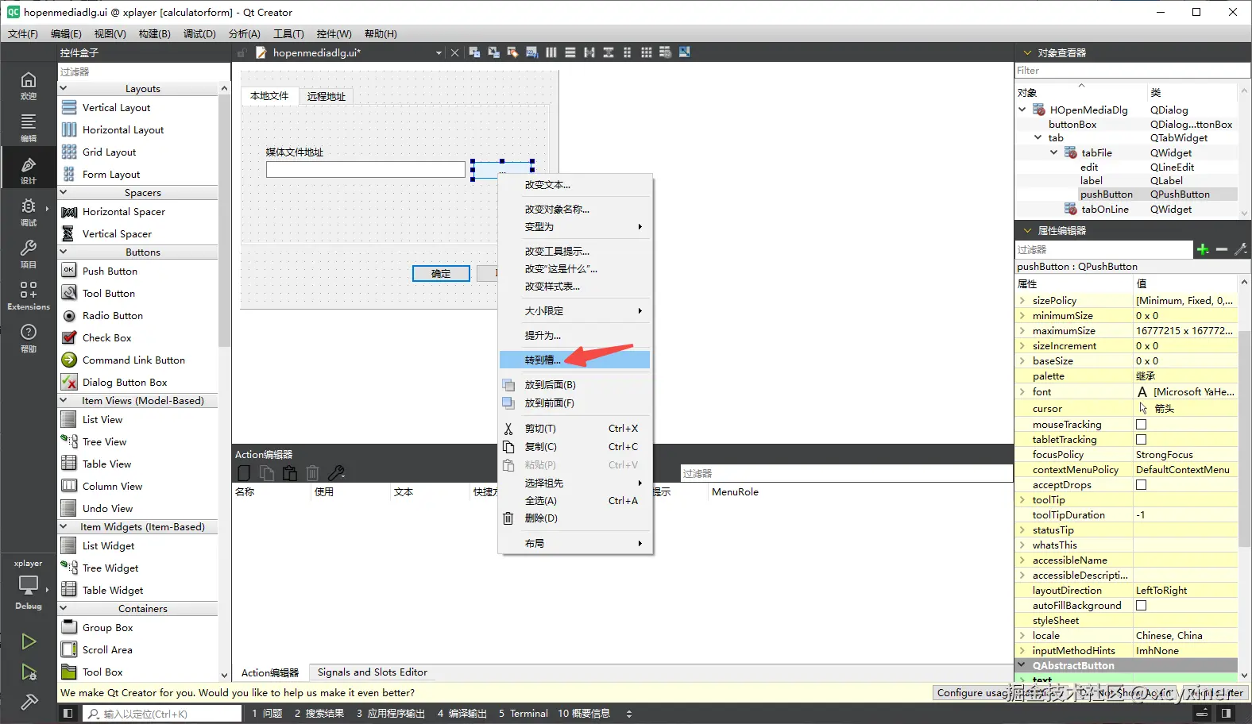Choose 改变文本... in context menu
Screen dimensions: 1252x724
(x=575, y=185)
